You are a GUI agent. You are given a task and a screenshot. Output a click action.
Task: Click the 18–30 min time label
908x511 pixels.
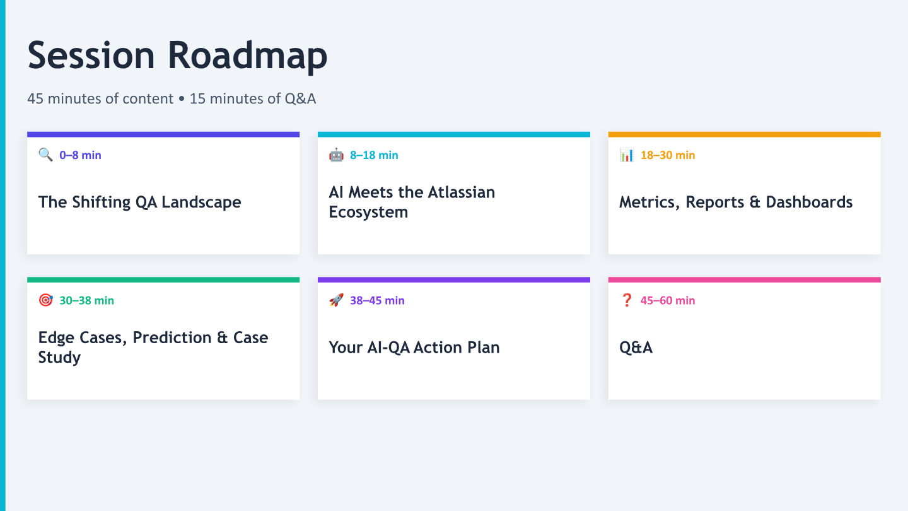(x=668, y=155)
